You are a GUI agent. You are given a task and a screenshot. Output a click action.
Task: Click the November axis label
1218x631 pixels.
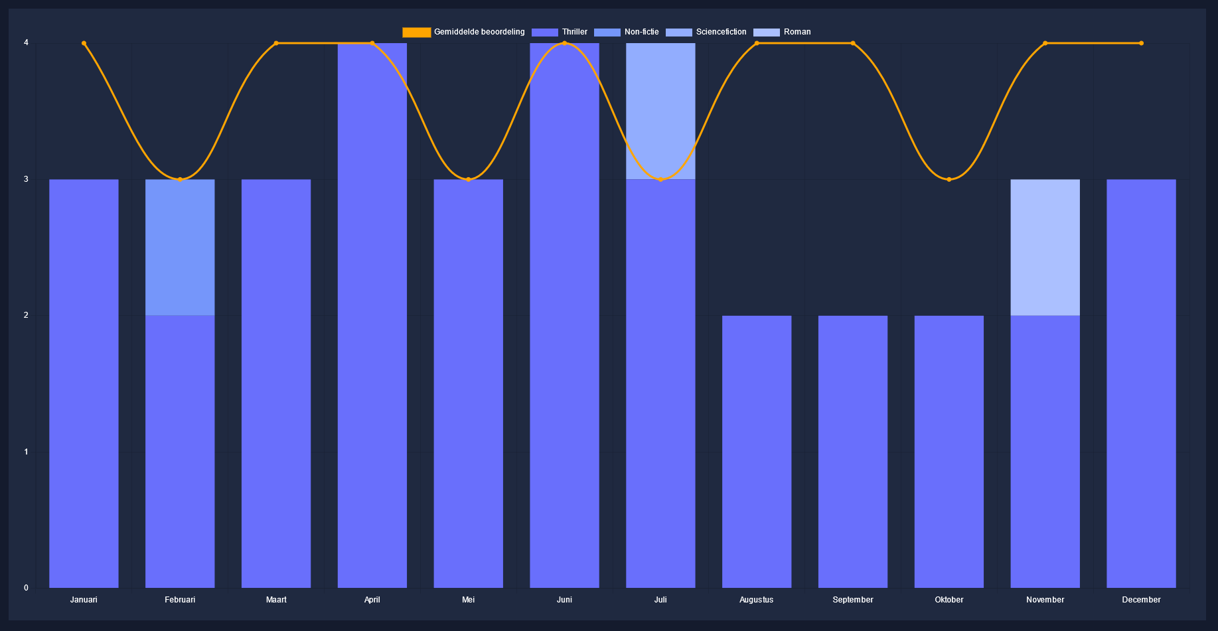[x=1045, y=600]
